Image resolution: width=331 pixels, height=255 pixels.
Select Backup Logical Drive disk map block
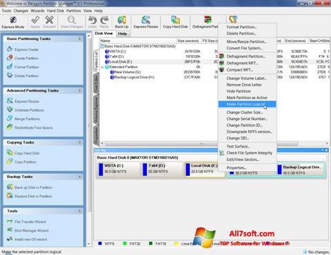click(301, 170)
